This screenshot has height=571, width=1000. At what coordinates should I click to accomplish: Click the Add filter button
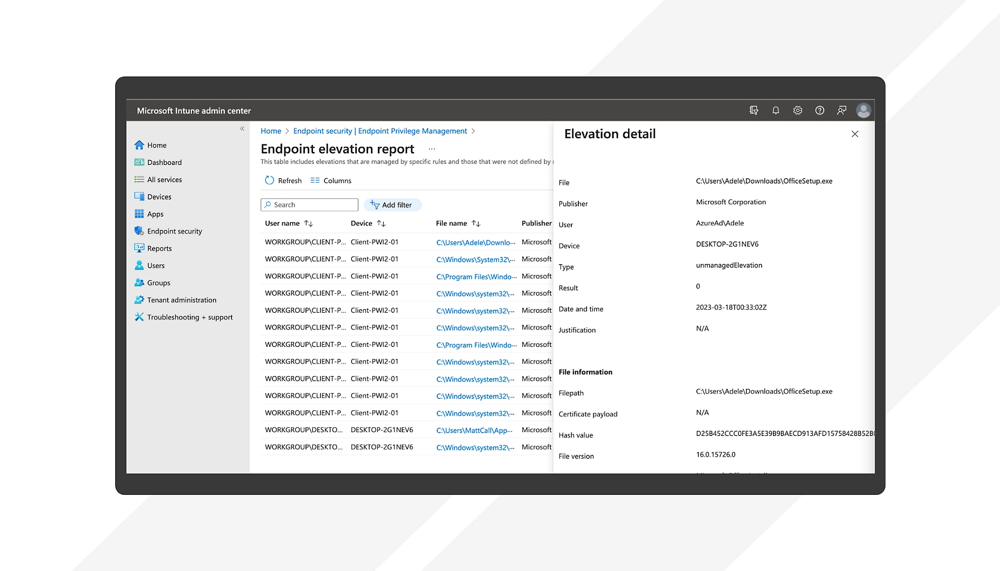point(392,205)
